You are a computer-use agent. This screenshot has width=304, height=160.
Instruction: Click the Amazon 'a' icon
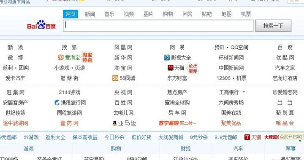pos(114,123)
